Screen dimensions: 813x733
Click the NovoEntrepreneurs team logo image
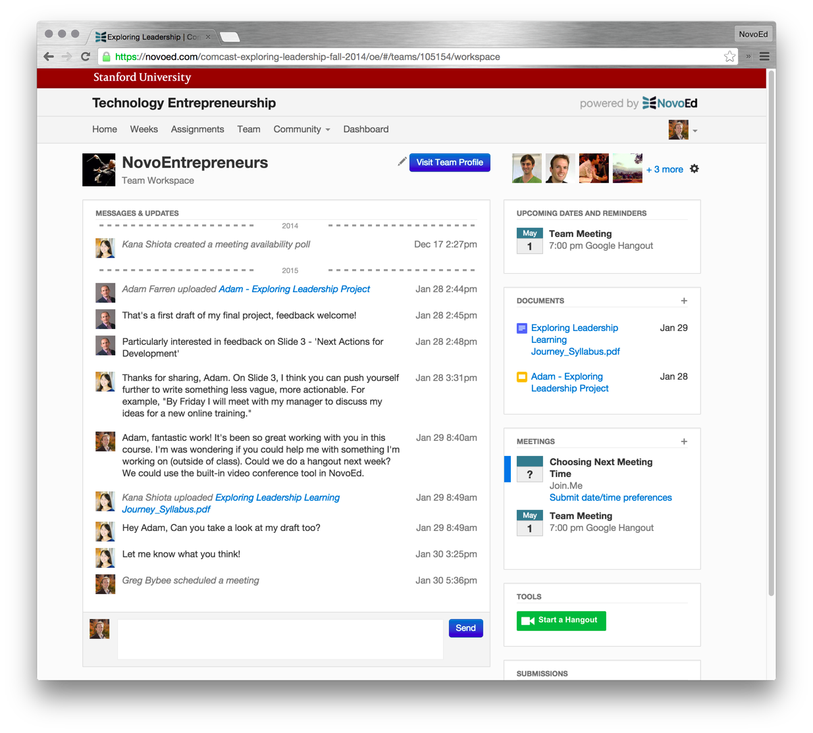point(99,170)
